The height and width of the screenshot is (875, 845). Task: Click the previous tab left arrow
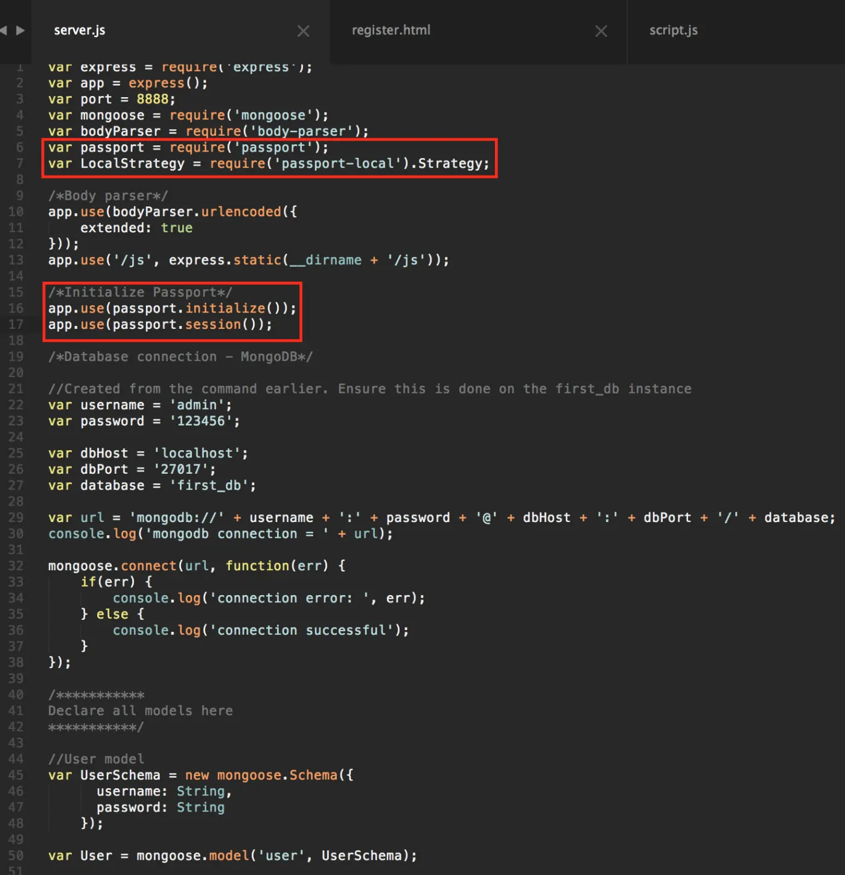click(4, 30)
